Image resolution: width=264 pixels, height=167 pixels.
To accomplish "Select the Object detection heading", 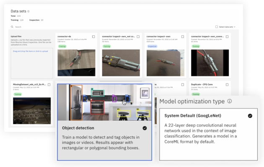I will click(78, 128).
